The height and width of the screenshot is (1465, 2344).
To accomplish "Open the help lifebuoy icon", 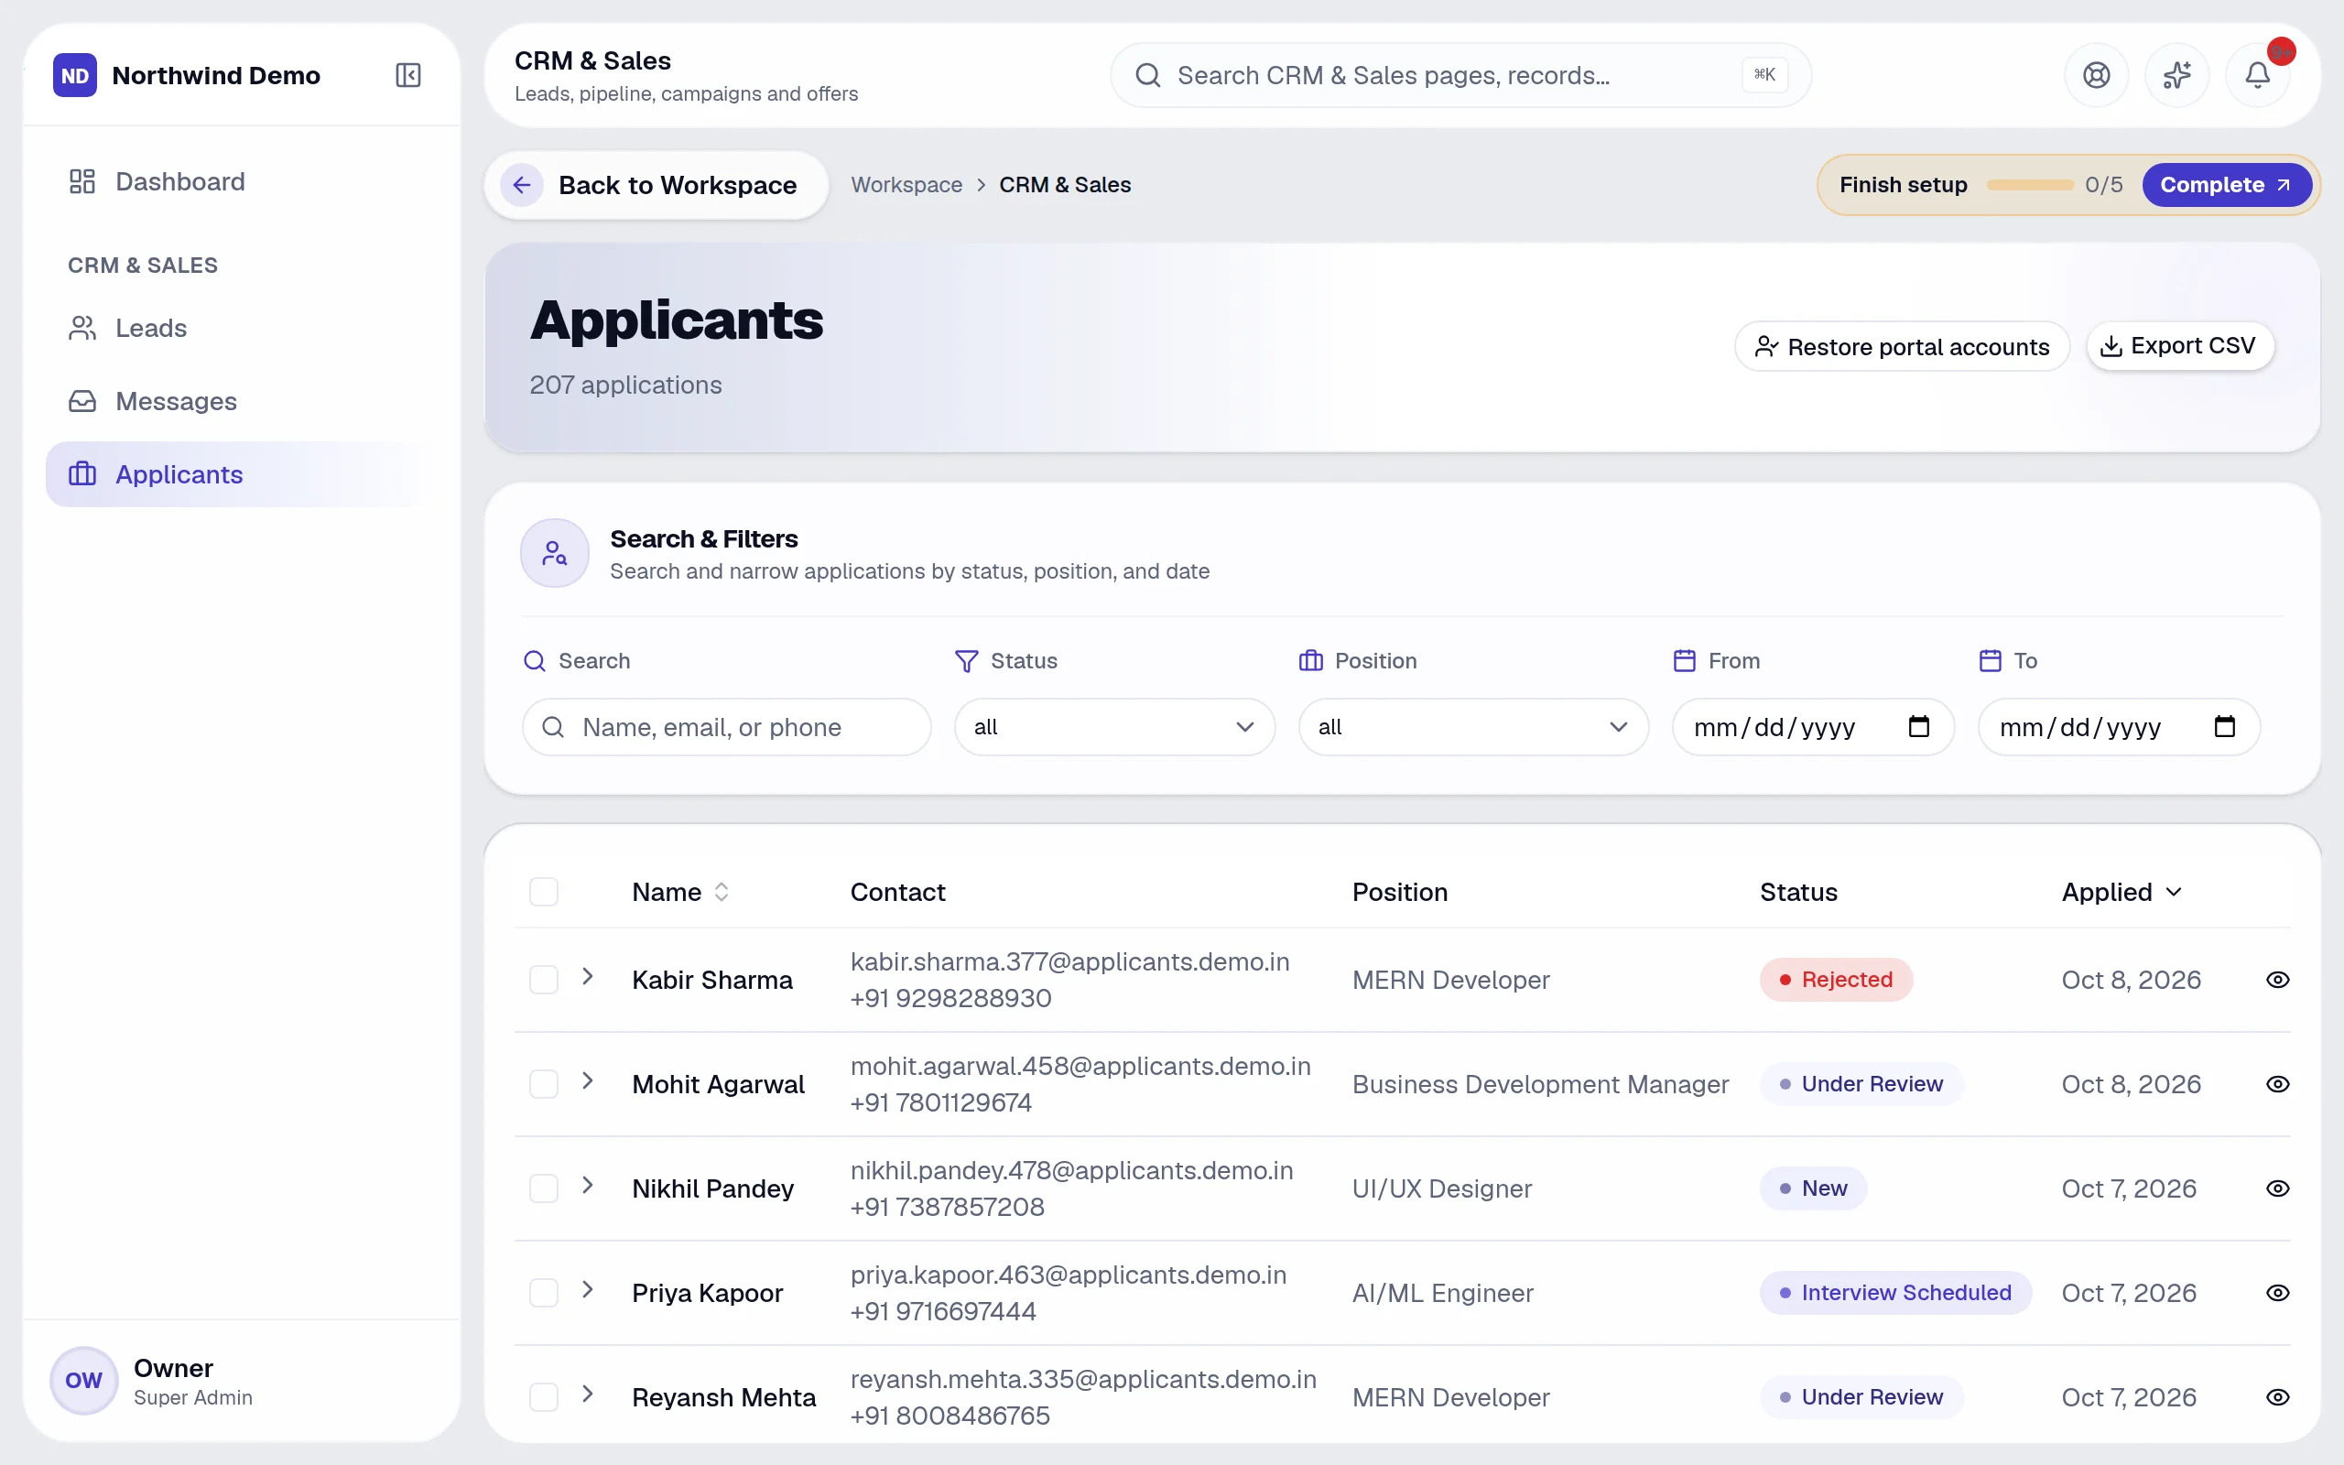I will tap(2096, 74).
